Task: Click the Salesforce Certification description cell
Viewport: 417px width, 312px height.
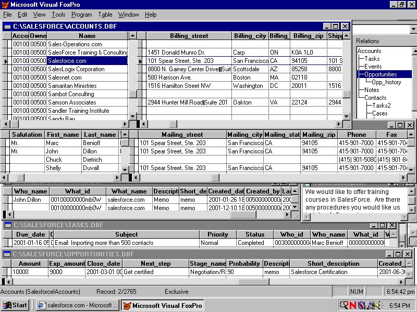Action: [334, 272]
